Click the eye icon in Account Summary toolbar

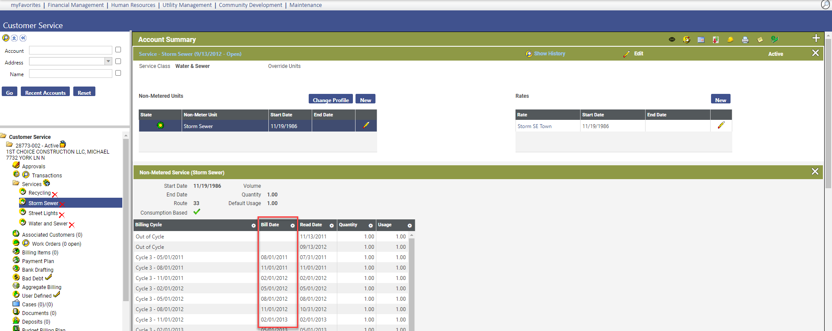tap(672, 39)
